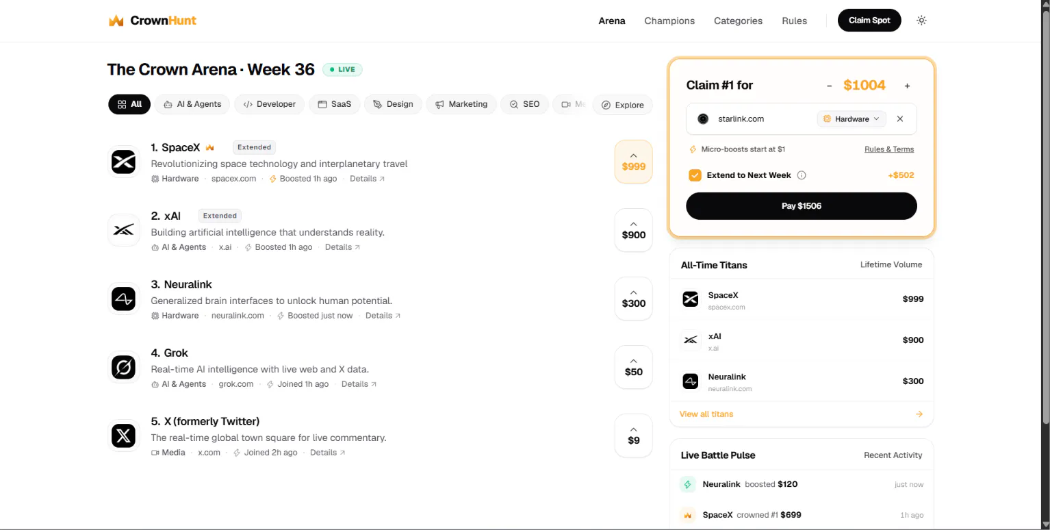This screenshot has height=530, width=1050.
Task: Click the $1004 claim amount value
Action: 865,86
